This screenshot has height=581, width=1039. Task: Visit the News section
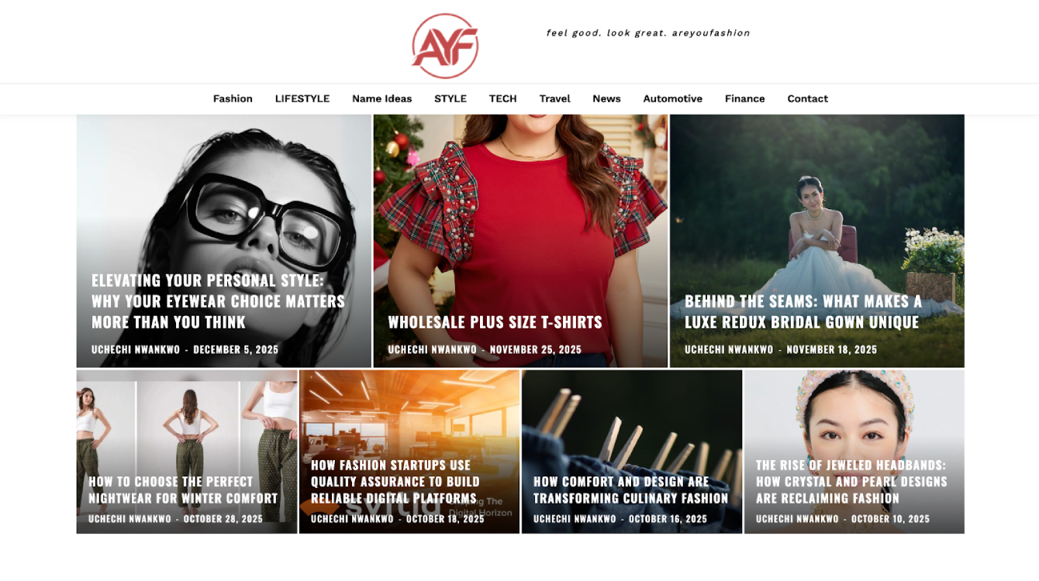(x=606, y=98)
